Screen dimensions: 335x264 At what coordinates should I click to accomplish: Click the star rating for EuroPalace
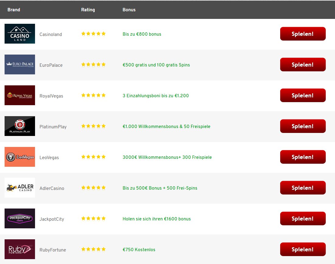pos(93,64)
